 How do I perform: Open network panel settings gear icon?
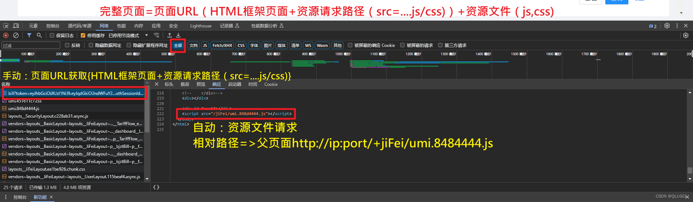(x=686, y=35)
